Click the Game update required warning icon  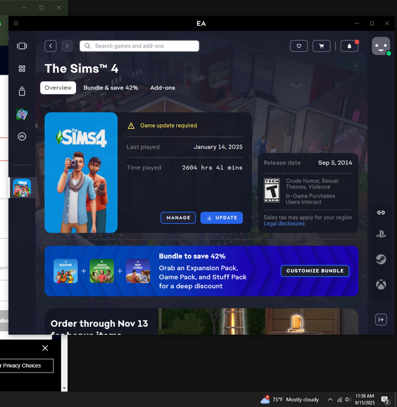(x=131, y=126)
